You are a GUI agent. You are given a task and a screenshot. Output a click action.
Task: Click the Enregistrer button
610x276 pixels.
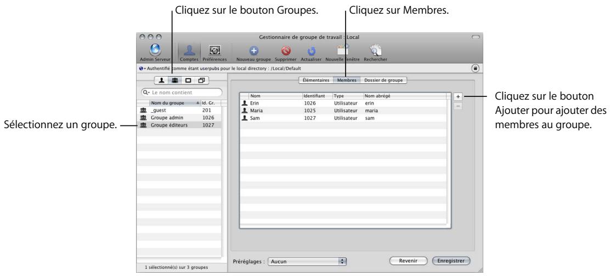tap(451, 261)
